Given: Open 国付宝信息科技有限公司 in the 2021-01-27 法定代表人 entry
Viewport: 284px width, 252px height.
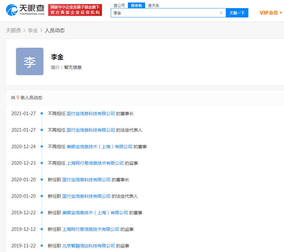Looking at the screenshot, I should [x=91, y=130].
